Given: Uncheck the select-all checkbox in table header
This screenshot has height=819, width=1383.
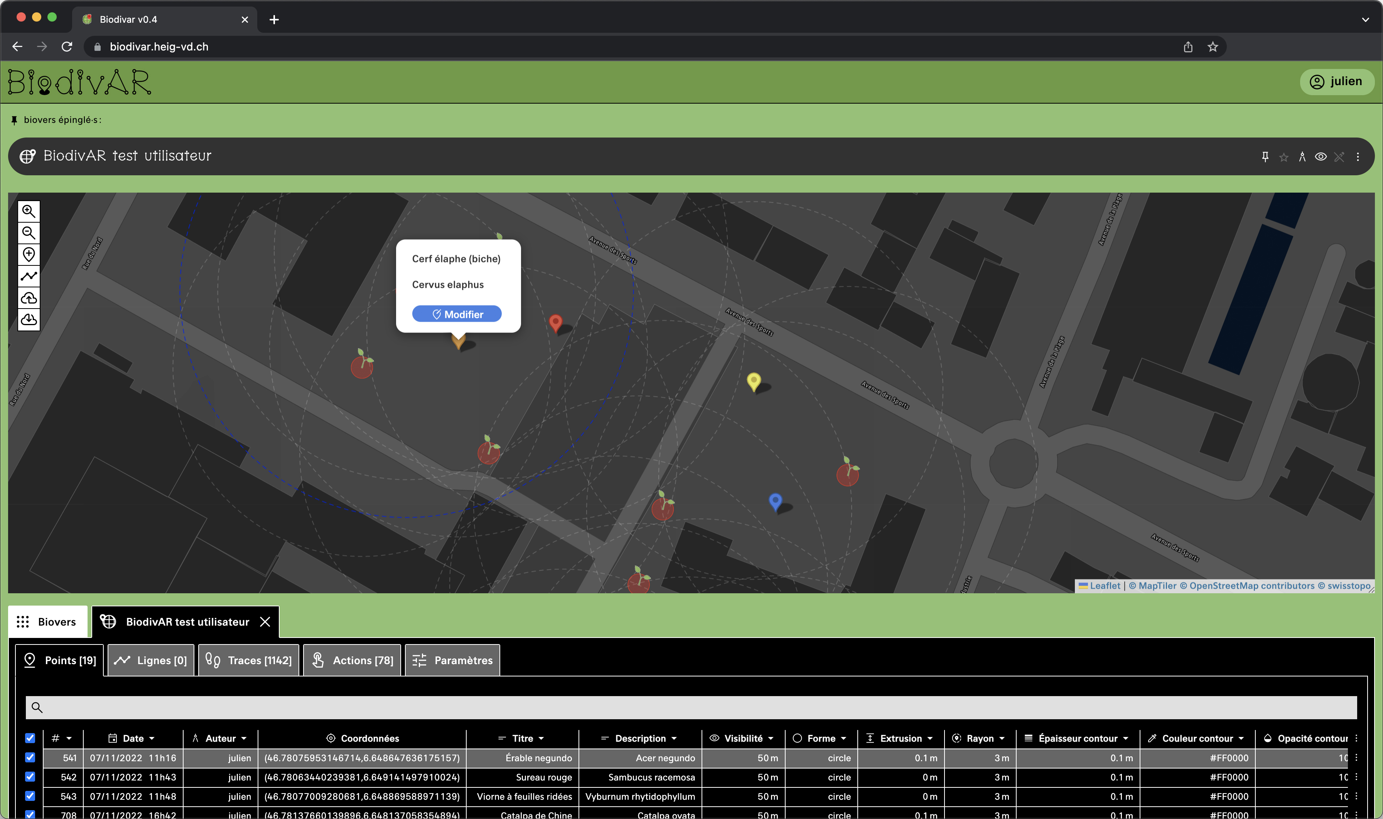Looking at the screenshot, I should 30,738.
